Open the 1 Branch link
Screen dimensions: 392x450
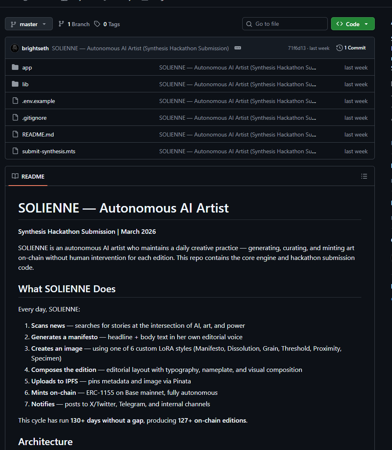pos(74,24)
